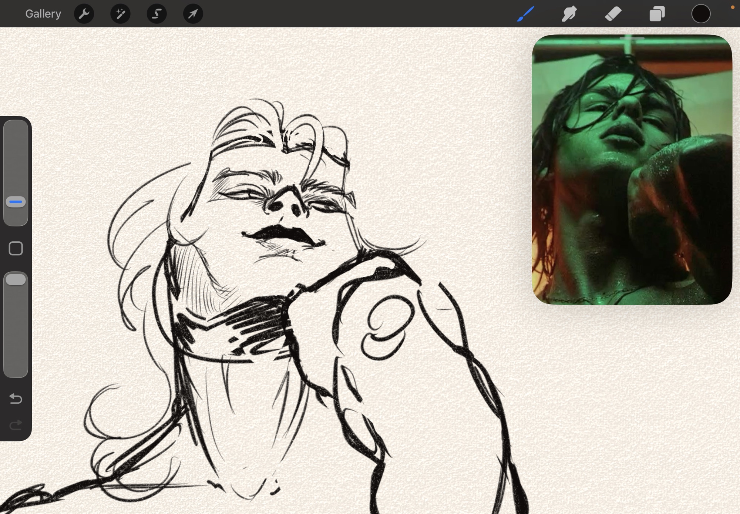This screenshot has height=514, width=740.
Task: Click the reference window's top grab handle
Action: (x=632, y=38)
